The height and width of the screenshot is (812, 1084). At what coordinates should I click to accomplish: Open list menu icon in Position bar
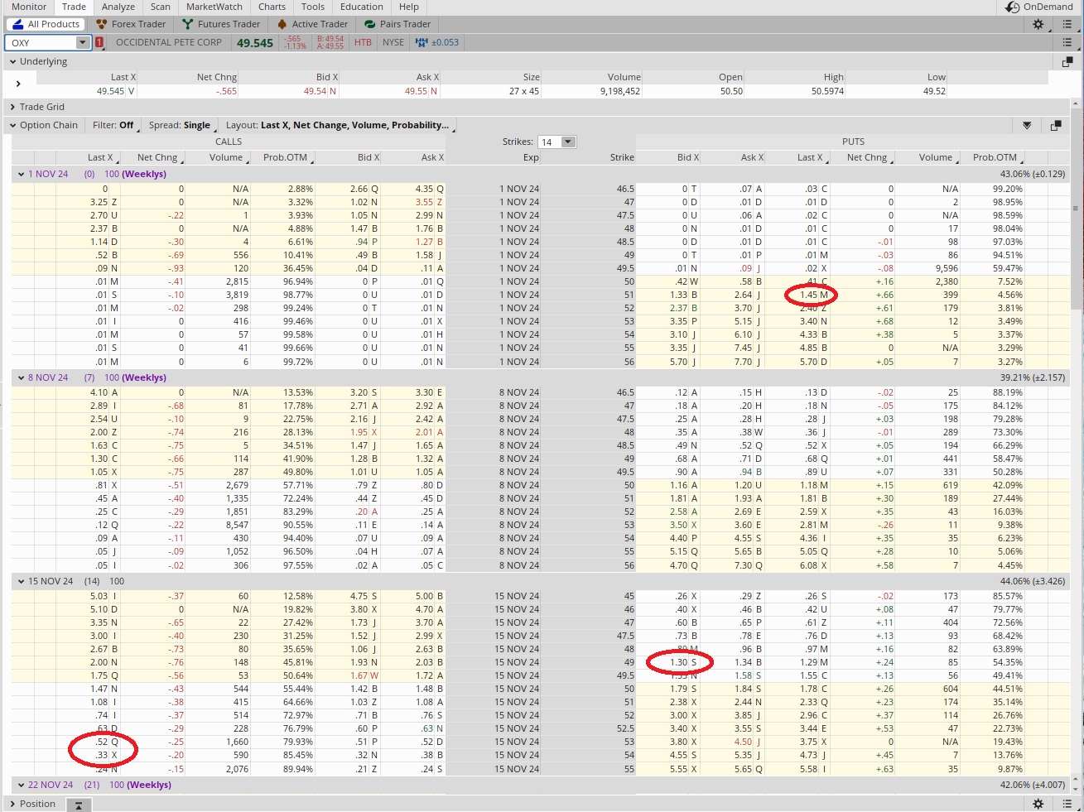(x=1067, y=804)
